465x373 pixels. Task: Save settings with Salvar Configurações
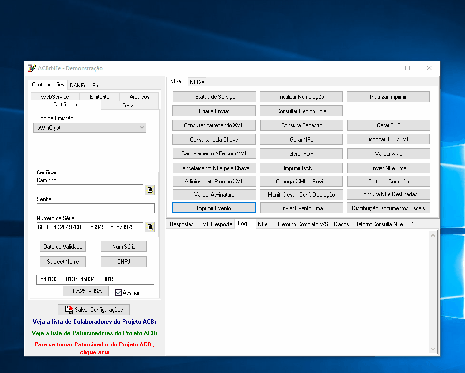94,309
